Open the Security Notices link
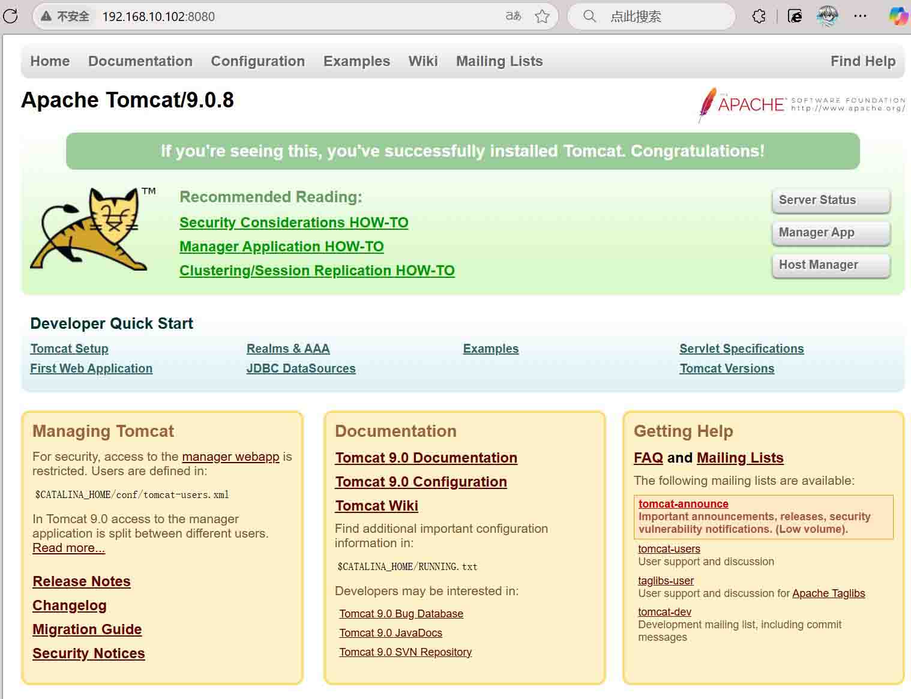The height and width of the screenshot is (699, 911). (89, 653)
